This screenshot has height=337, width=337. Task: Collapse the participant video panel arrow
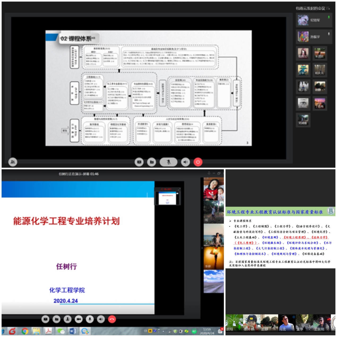(x=202, y=248)
